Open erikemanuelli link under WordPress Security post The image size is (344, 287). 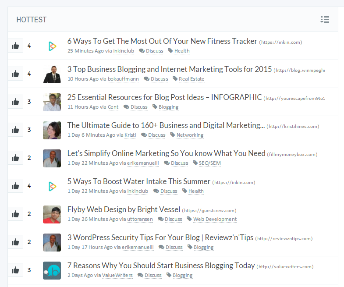coord(138,247)
